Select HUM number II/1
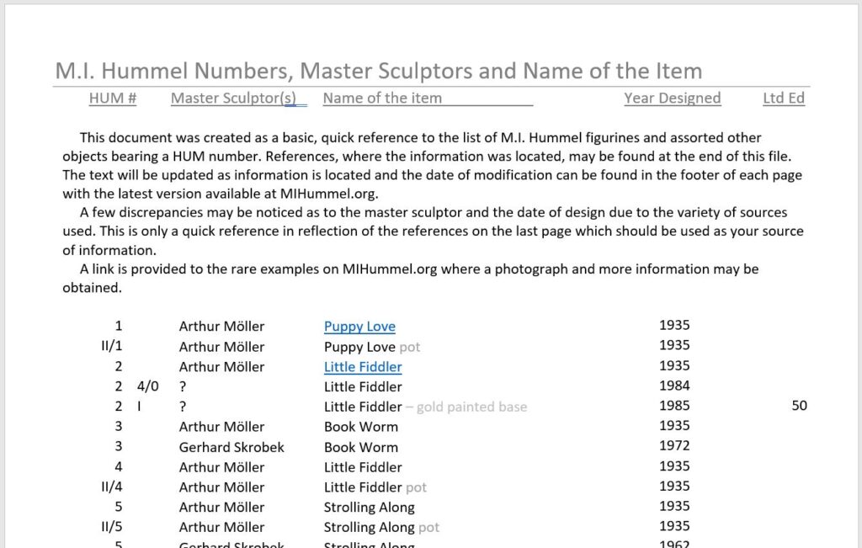The width and height of the screenshot is (862, 548). coord(111,347)
